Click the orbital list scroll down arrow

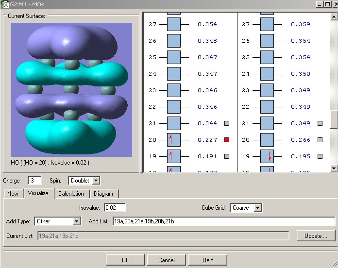pos(334,168)
